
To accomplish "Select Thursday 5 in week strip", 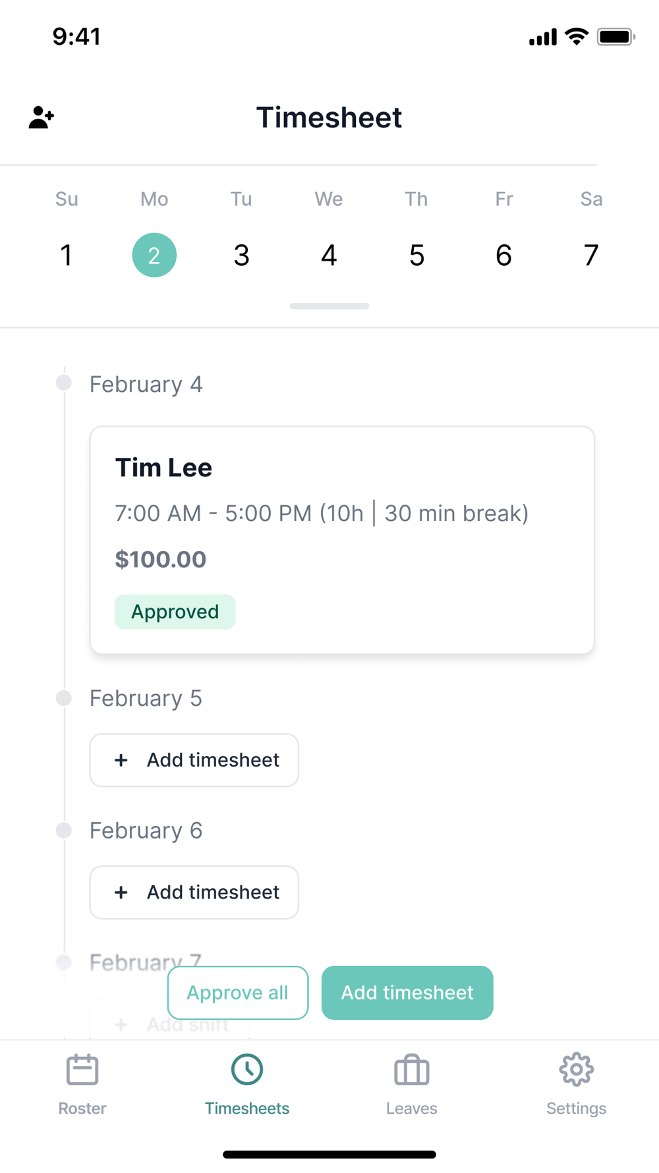I will [x=416, y=255].
